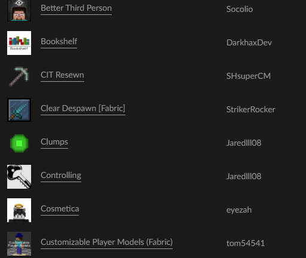Viewport: 306px width, 258px height.
Task: Click the Better Third Person Steve-head icon
Action: pyautogui.click(x=19, y=10)
